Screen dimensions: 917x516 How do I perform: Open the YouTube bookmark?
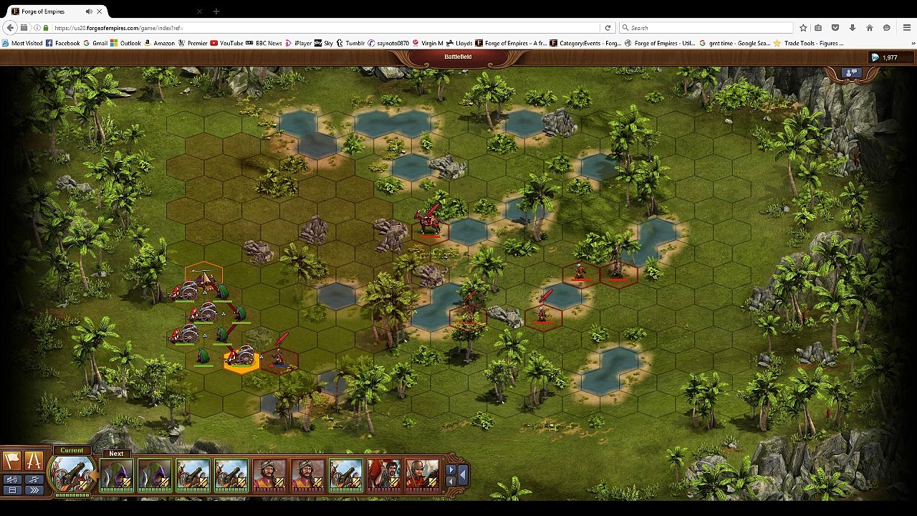coord(226,43)
